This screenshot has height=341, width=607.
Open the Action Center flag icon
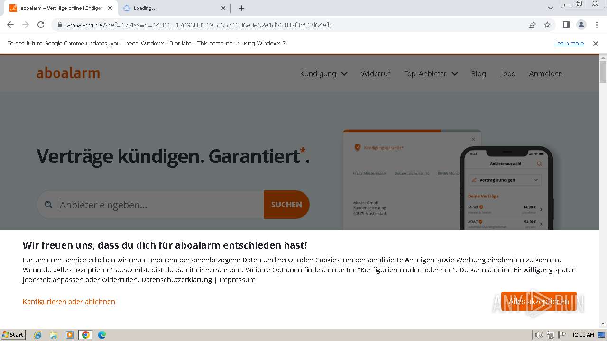[x=562, y=335]
